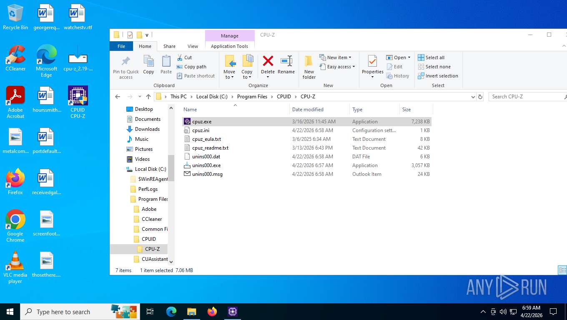The image size is (567, 320).
Task: Select the cpuz_readme.txt file
Action: tap(307, 148)
